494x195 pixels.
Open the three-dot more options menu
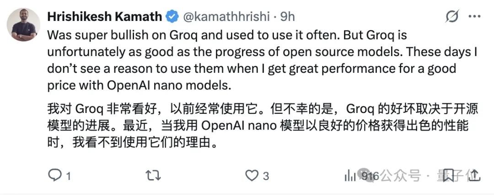[474, 17]
